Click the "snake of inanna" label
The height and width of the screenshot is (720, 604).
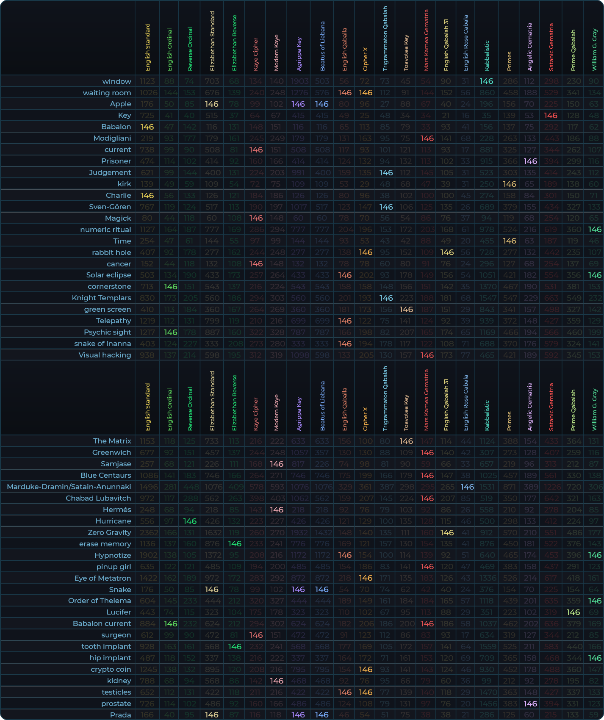[103, 344]
